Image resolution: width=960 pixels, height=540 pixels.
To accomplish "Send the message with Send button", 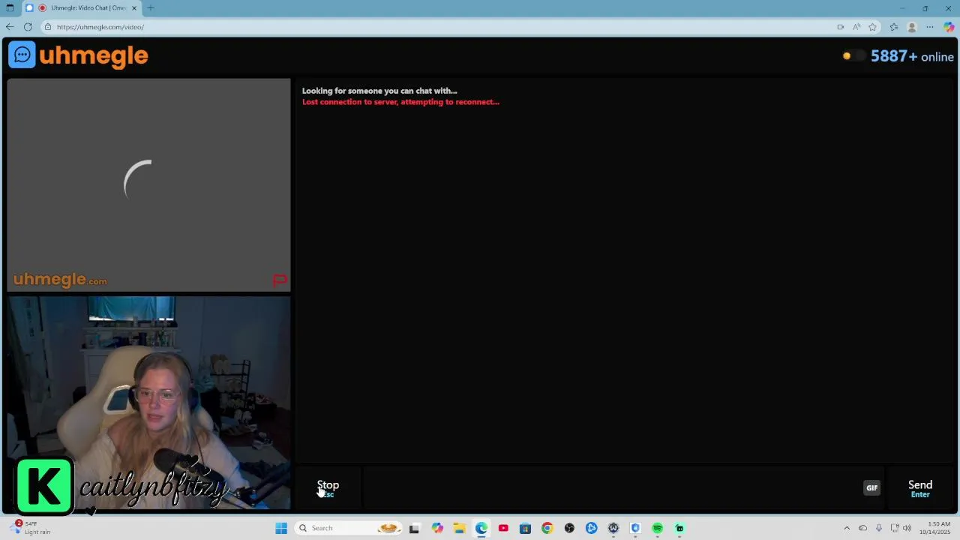I will click(920, 488).
